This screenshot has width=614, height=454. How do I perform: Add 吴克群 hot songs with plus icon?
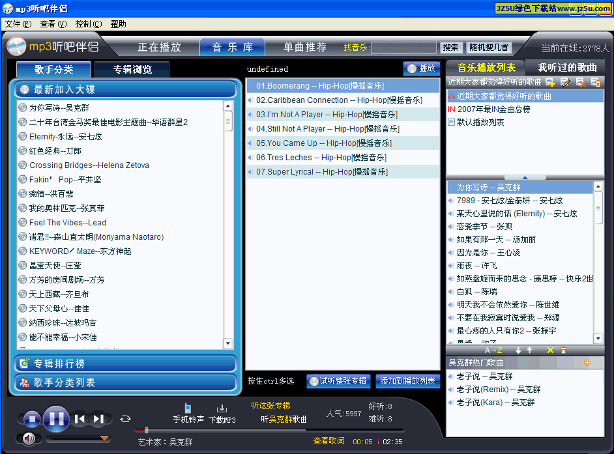587,363
